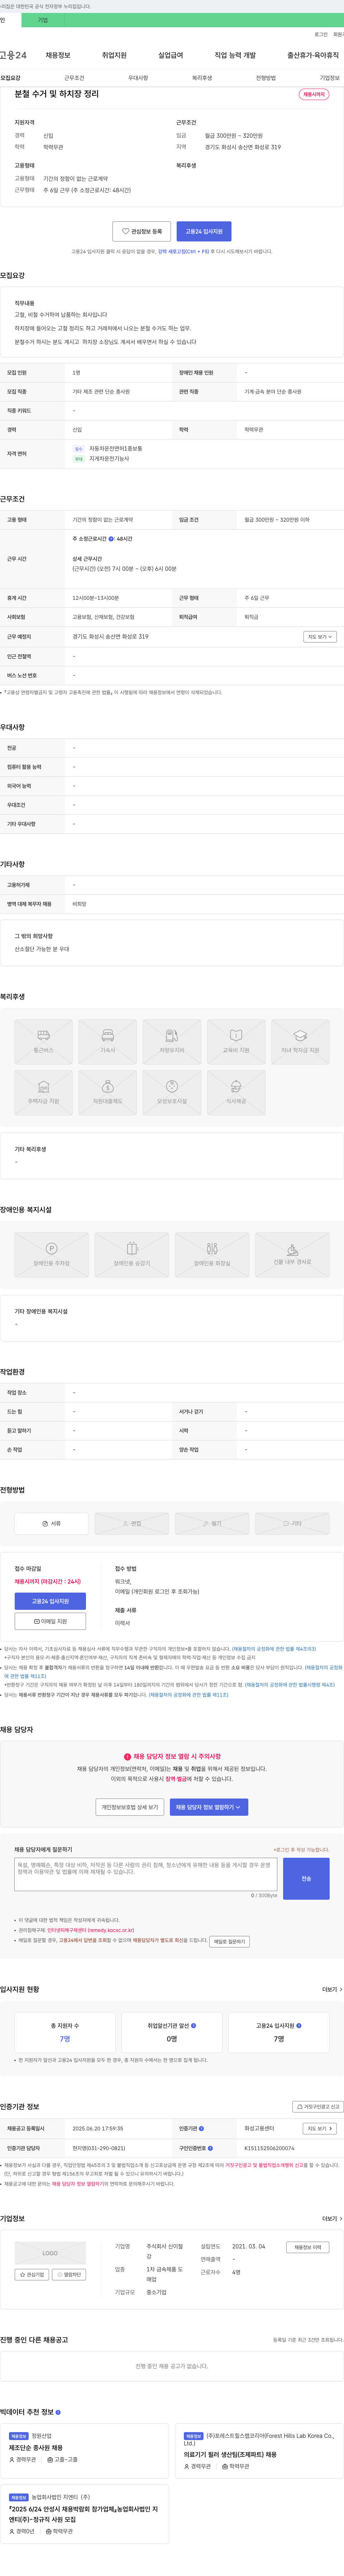
Task: Click the company LOGO thumbnail
Action: [50, 2253]
